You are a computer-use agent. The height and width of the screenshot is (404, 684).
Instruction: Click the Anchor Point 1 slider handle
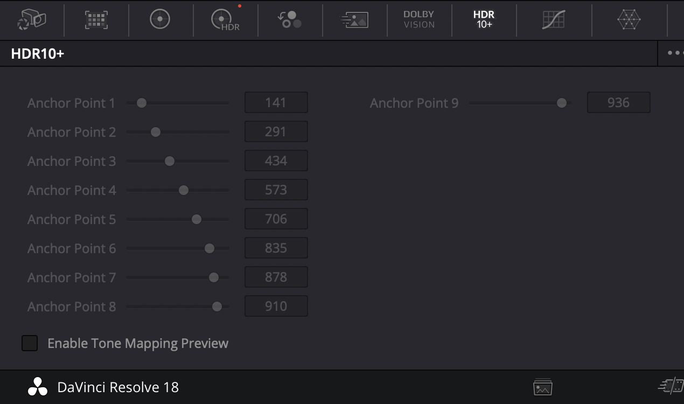click(x=142, y=103)
